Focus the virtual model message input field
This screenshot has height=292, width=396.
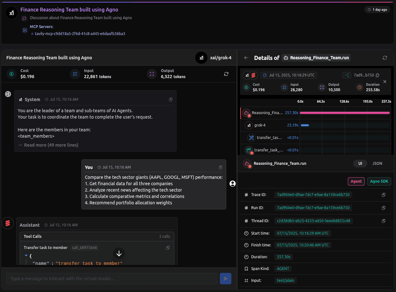[112, 279]
